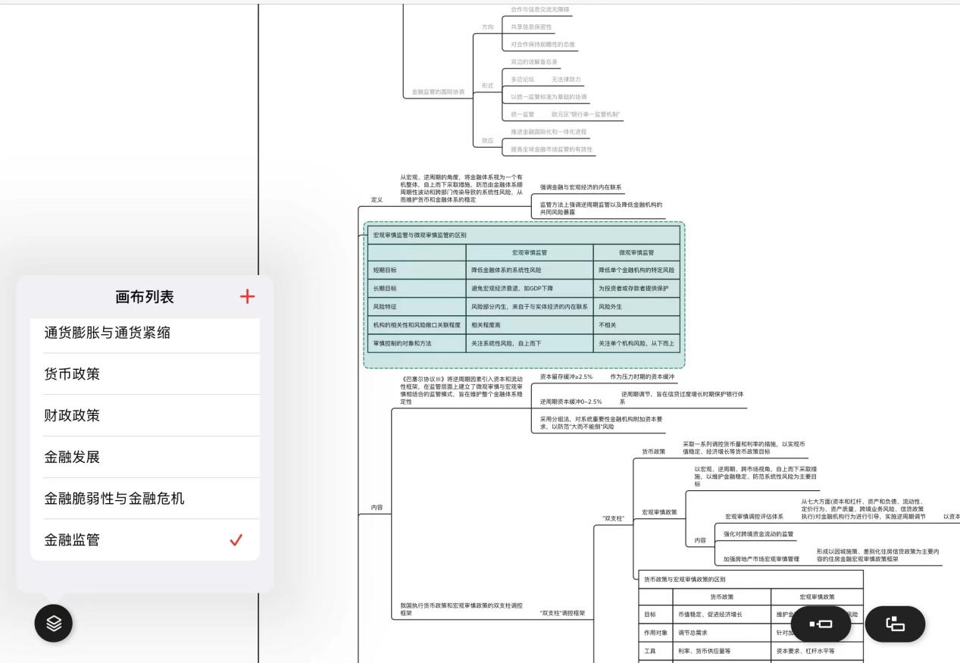Switch to the 货币政策 canvas
This screenshot has width=960, height=663.
[72, 374]
